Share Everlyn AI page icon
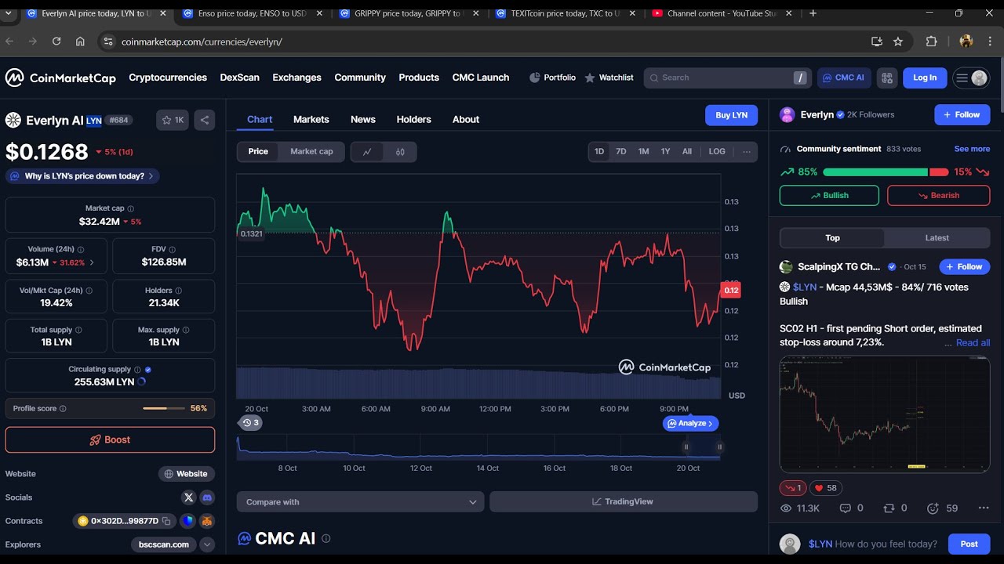The height and width of the screenshot is (564, 1004). coord(205,120)
